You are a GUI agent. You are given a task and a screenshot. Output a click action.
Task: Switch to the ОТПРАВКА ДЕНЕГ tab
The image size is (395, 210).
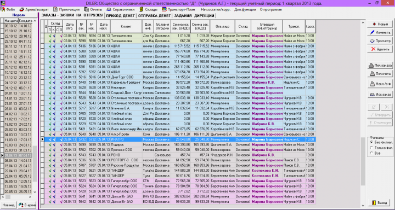coord(154,15)
